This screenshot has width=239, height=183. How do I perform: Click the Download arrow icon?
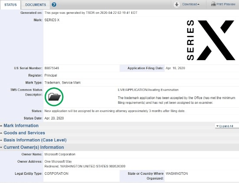[x=177, y=5]
